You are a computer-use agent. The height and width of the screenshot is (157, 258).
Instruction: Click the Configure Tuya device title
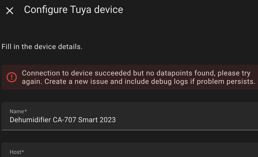coord(74,10)
